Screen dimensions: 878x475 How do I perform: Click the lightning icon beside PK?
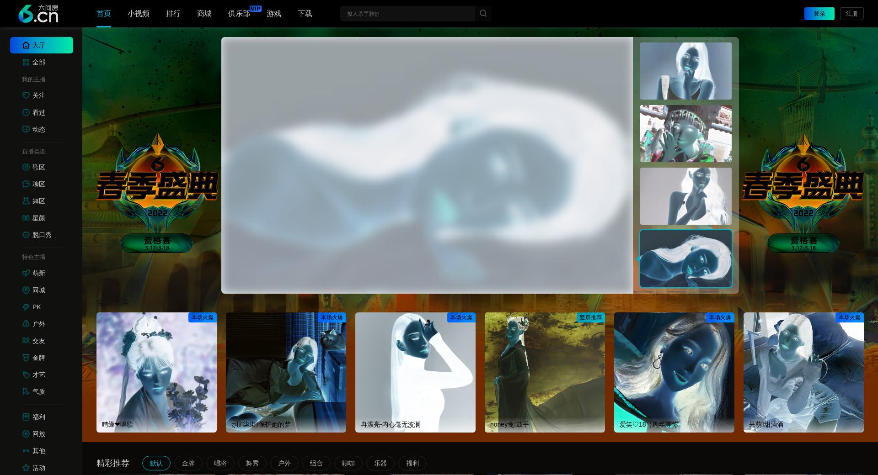coord(26,307)
